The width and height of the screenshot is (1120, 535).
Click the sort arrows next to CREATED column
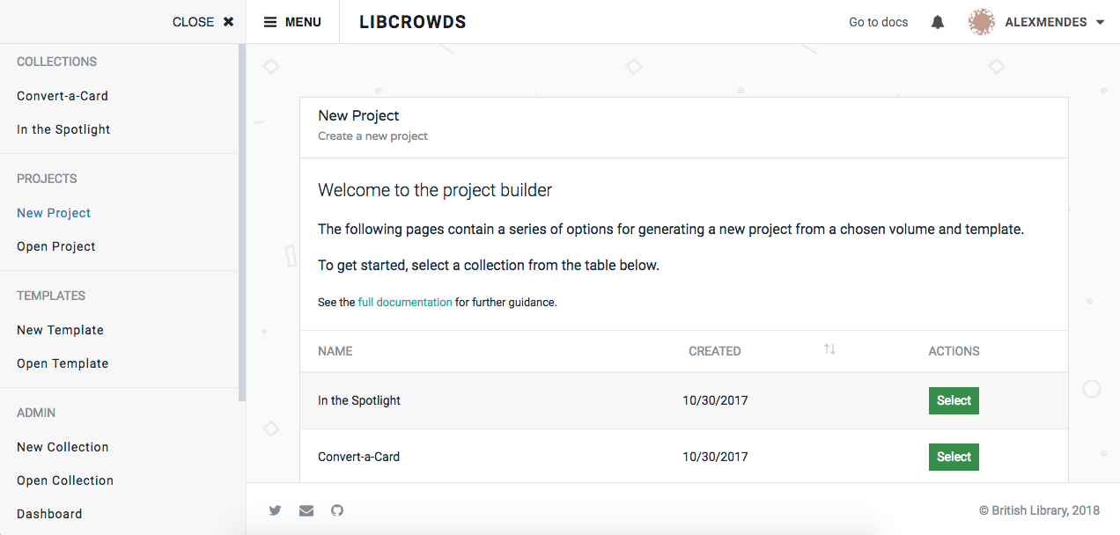click(829, 348)
